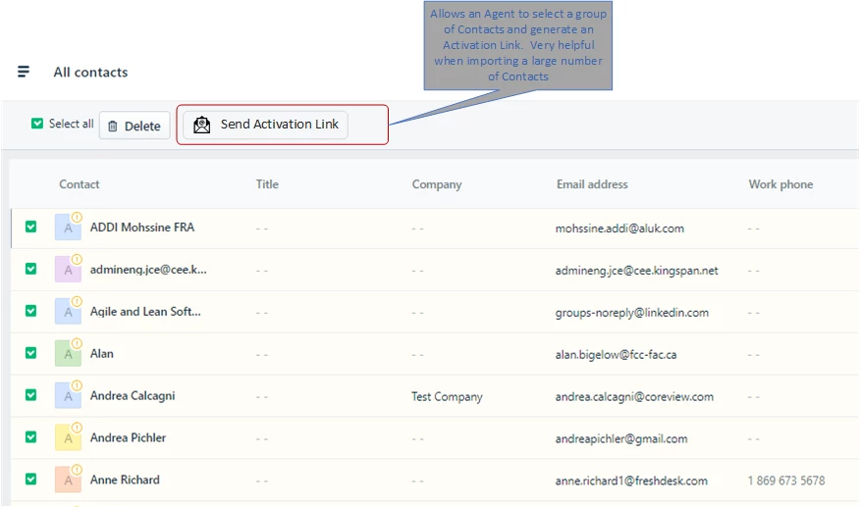Open the hamburger menu beside All contacts
The width and height of the screenshot is (860, 507).
24,72
